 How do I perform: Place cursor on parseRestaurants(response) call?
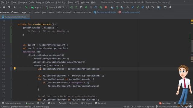(84, 69)
